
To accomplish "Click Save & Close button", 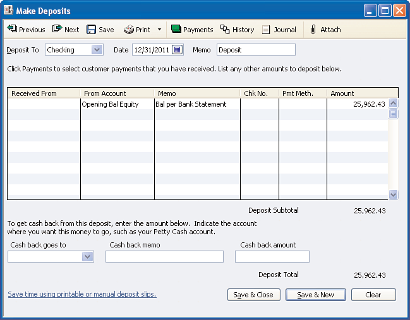I will click(253, 295).
